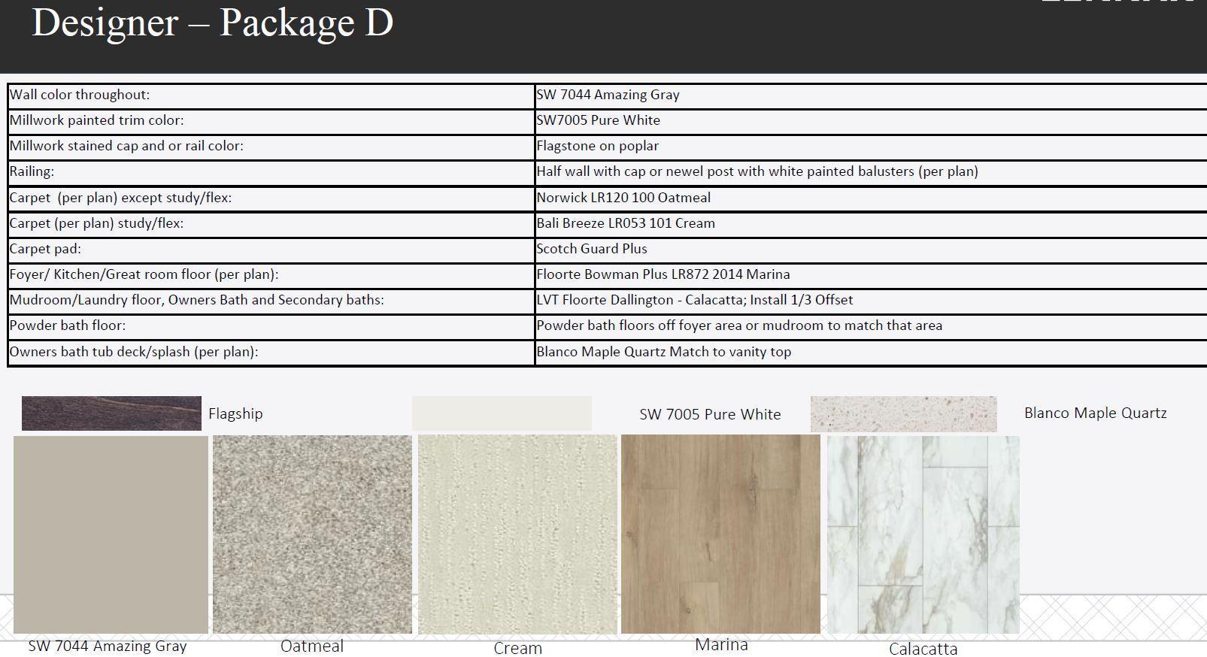Click the 'Blanco Maple Quartz' swatch caption
Viewport: 1207px width, 657px height.
[x=1096, y=413]
